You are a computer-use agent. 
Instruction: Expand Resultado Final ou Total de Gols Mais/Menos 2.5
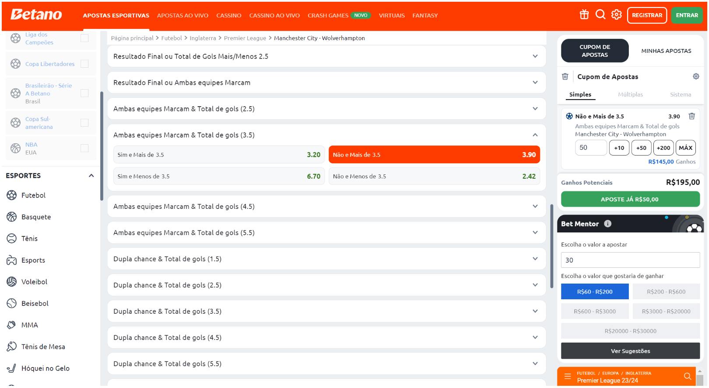[x=326, y=56]
